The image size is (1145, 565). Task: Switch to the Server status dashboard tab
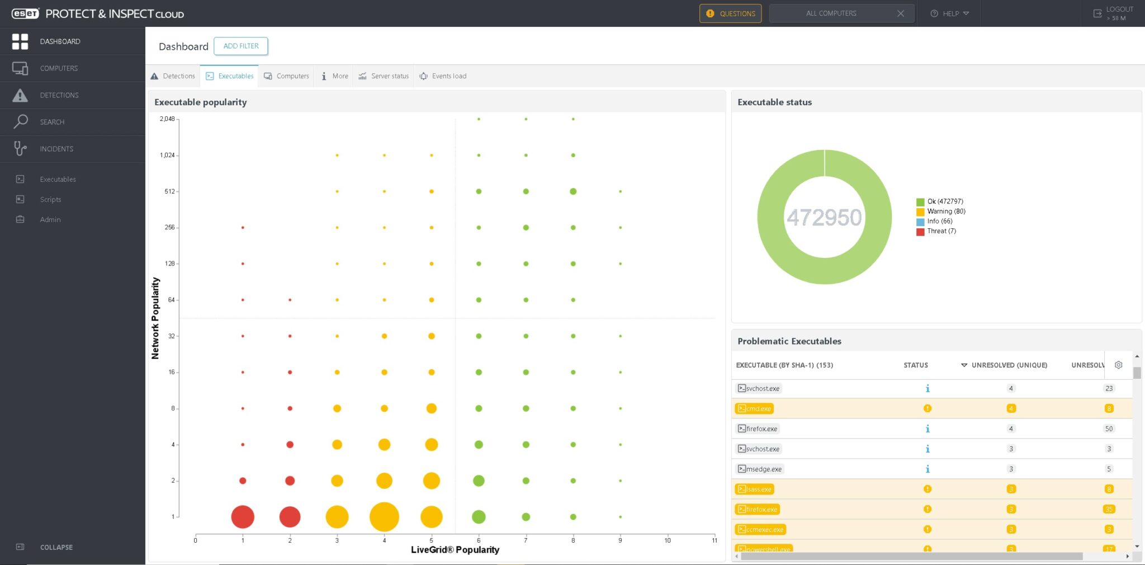[384, 76]
